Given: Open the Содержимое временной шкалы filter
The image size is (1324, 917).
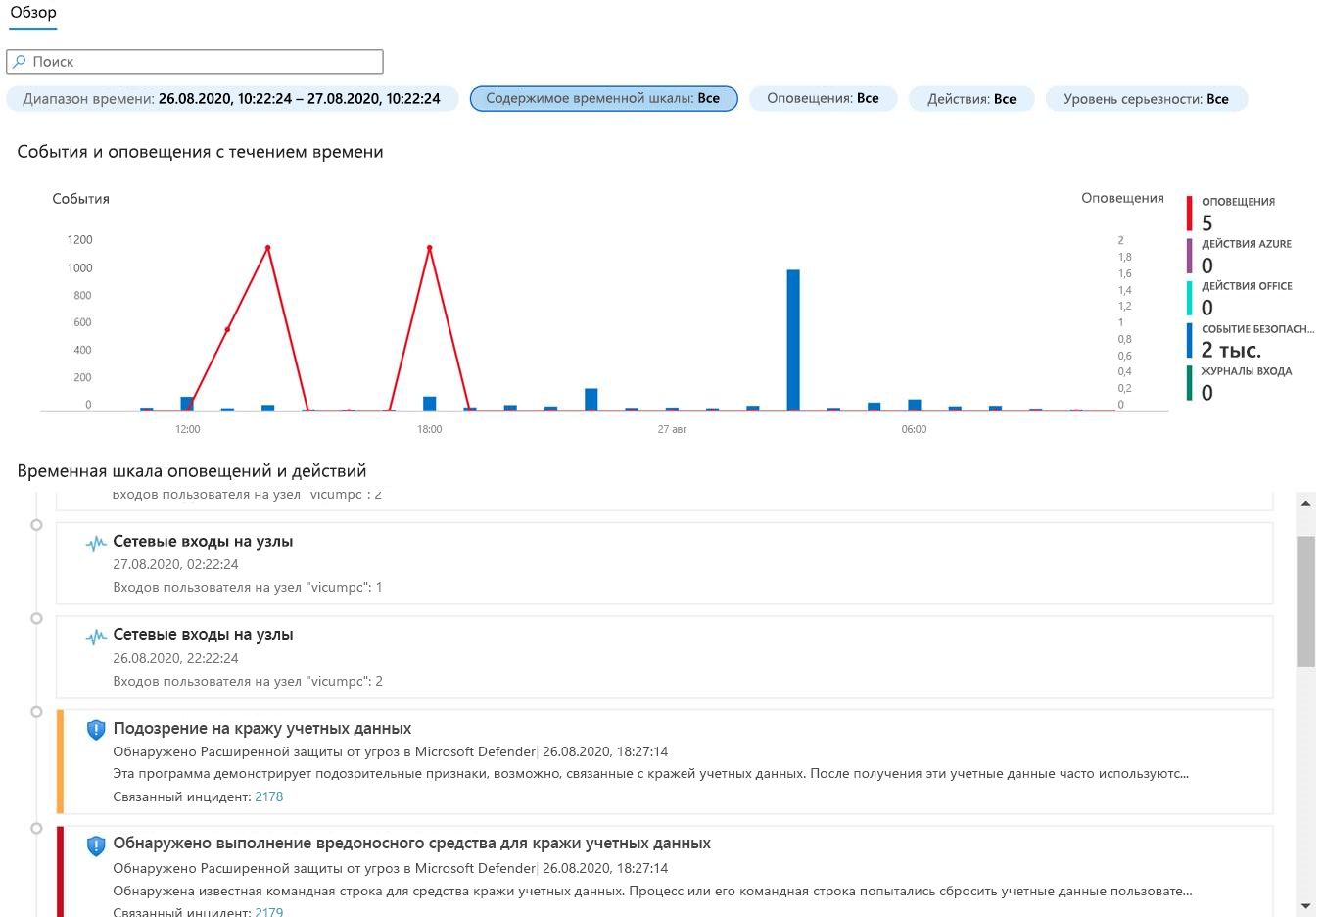Looking at the screenshot, I should (603, 99).
